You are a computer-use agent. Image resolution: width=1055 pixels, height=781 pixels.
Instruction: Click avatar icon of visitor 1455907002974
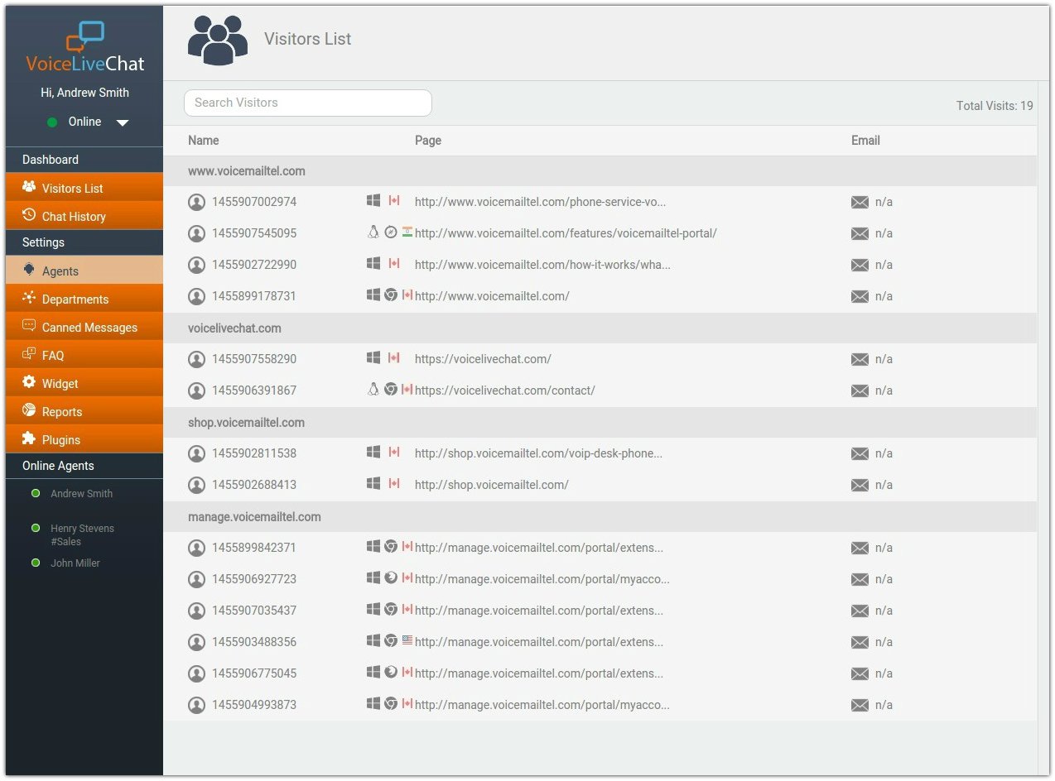click(x=196, y=202)
